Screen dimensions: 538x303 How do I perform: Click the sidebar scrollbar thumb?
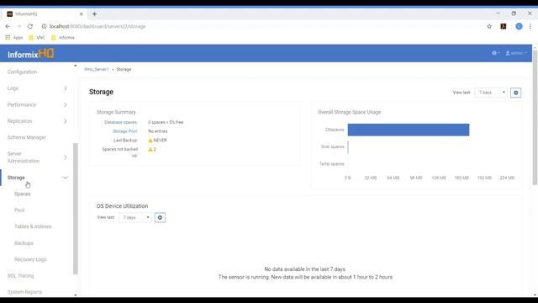pos(76,209)
